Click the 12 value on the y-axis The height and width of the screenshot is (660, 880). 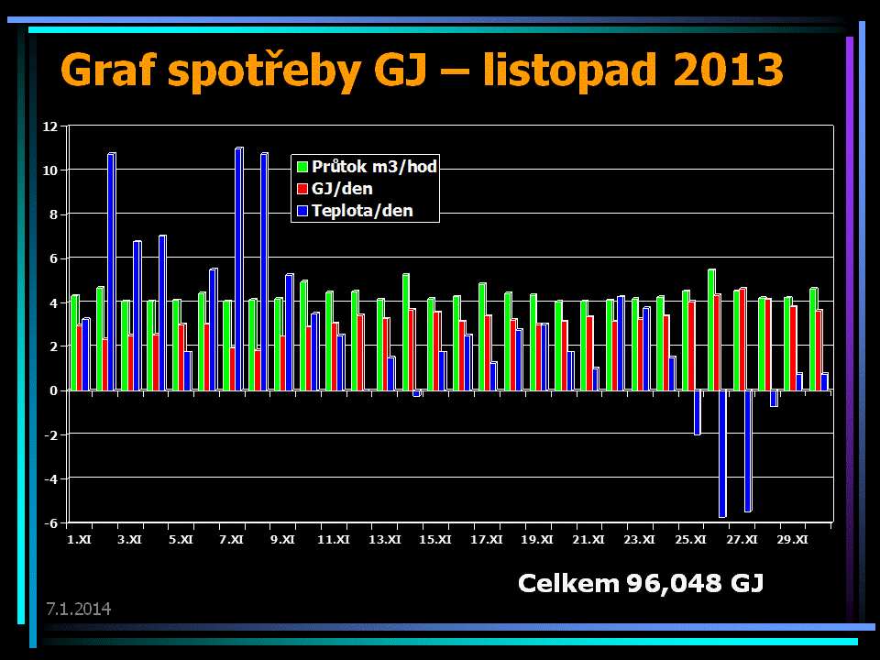[x=51, y=126]
